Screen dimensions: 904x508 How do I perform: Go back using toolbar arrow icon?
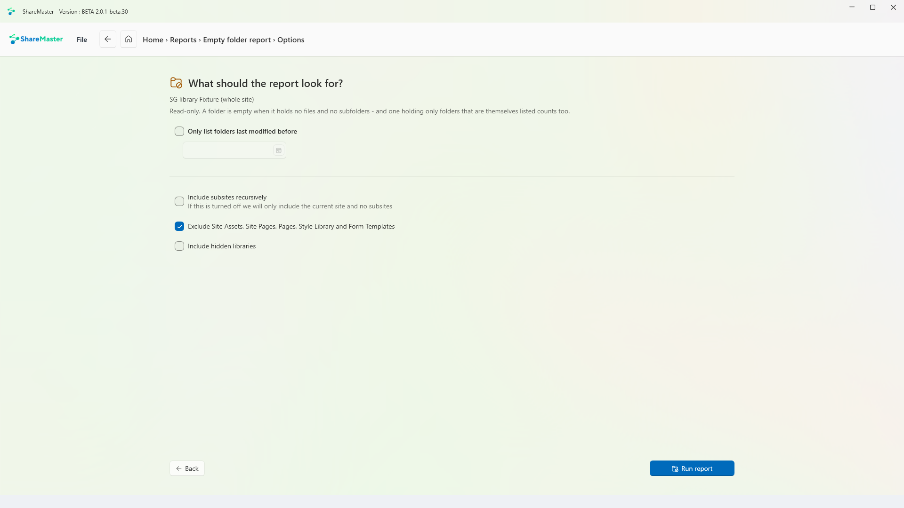pos(108,39)
